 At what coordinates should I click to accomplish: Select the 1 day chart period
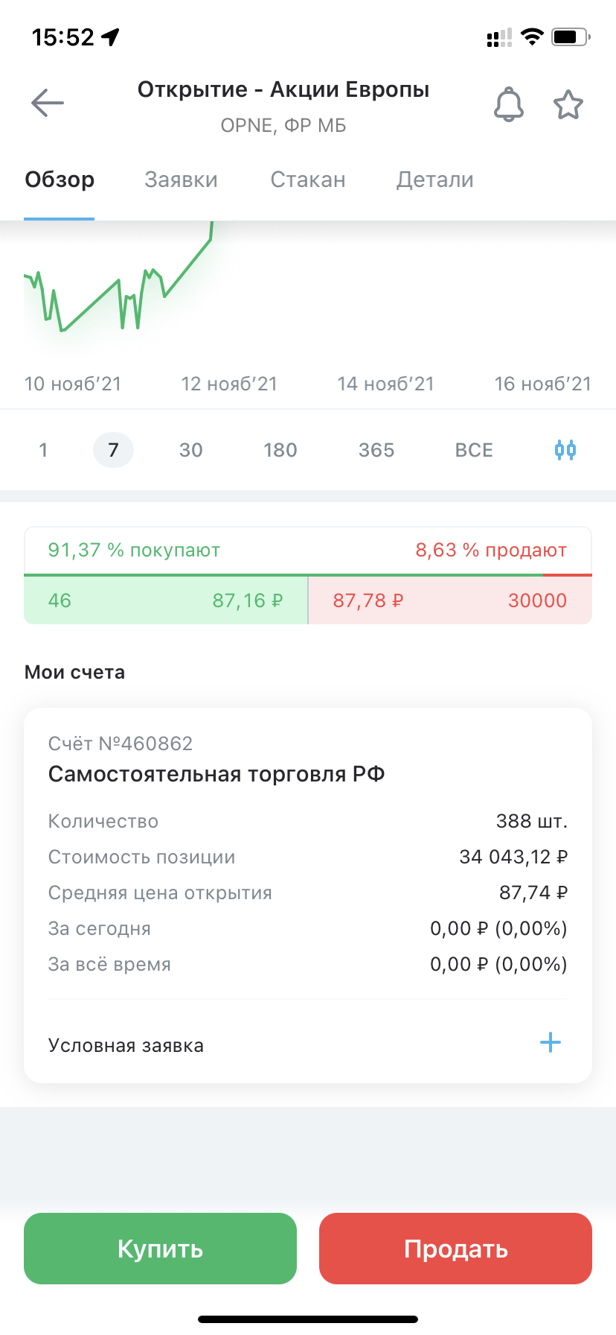pyautogui.click(x=43, y=450)
